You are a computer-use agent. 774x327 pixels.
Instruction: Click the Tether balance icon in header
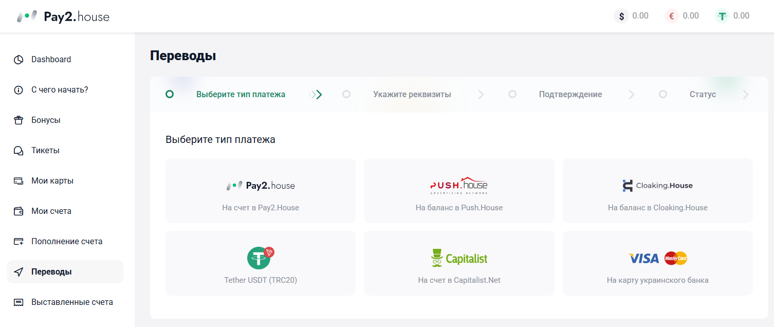click(x=722, y=16)
